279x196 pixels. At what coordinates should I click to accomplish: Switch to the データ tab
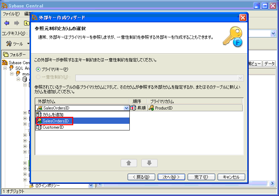click(x=269, y=63)
